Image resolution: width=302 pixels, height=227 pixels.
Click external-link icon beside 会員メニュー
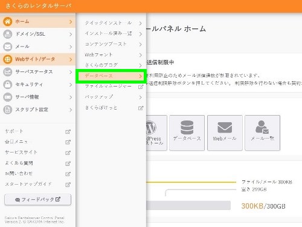coord(68,142)
